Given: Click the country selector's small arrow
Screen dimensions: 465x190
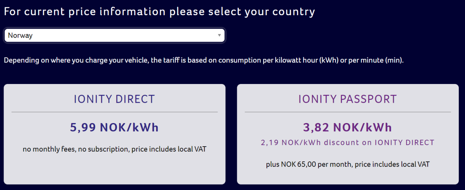Looking at the screenshot, I should pos(219,35).
